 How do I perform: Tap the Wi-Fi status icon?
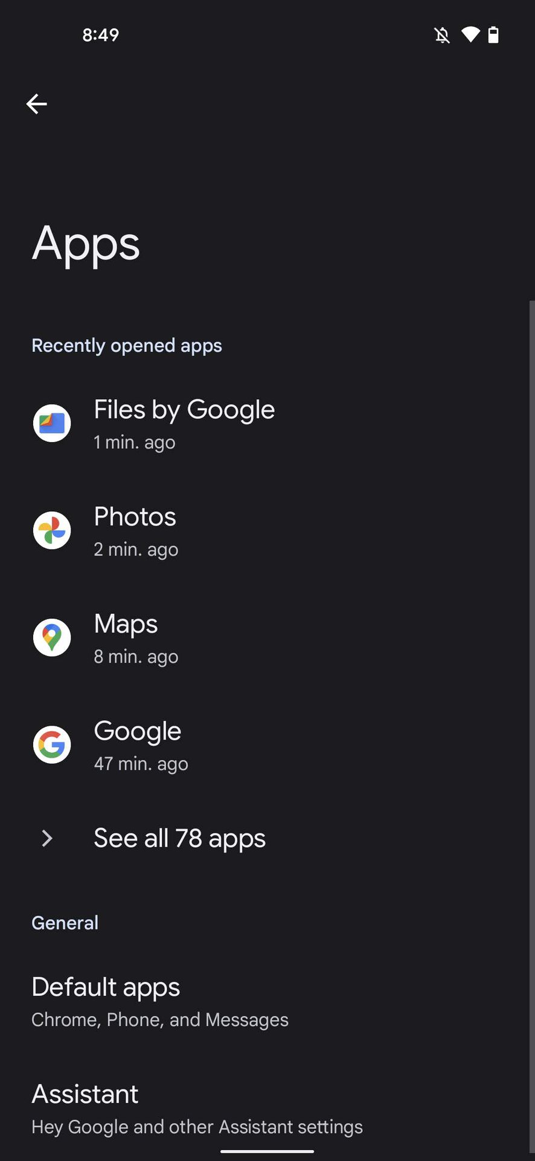(470, 34)
